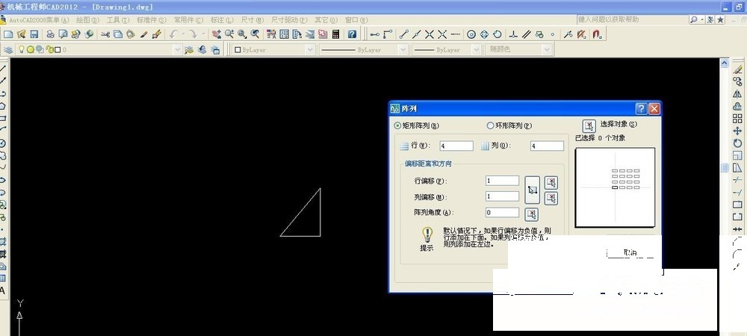Pick array angle button in dialog
Viewport: 747px width, 336px height.
[532, 214]
